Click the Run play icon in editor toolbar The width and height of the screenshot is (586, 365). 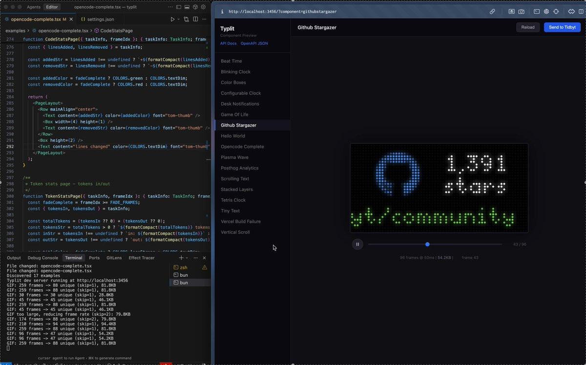172,19
